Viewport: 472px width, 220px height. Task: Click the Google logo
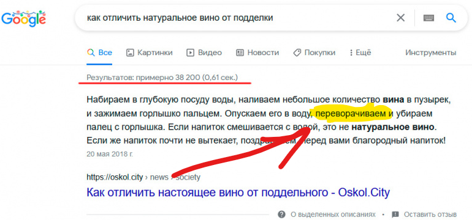click(x=23, y=18)
